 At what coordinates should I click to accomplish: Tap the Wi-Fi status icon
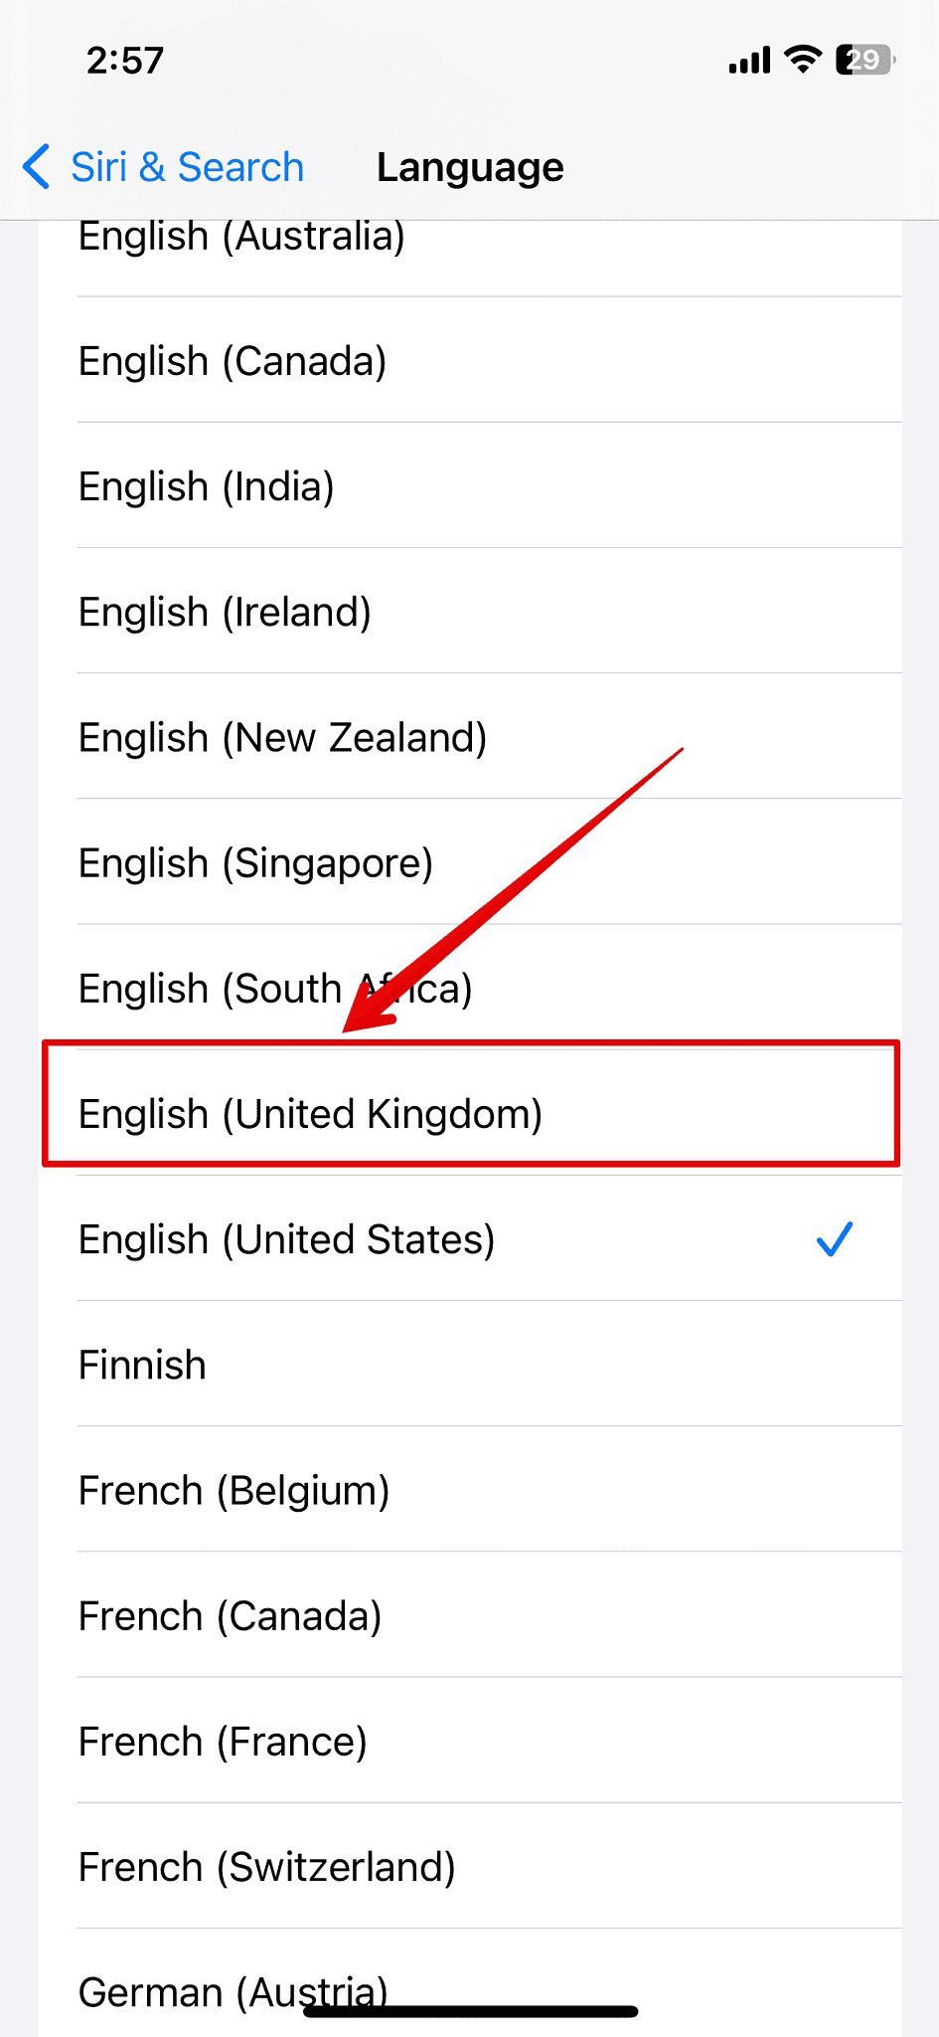click(803, 60)
